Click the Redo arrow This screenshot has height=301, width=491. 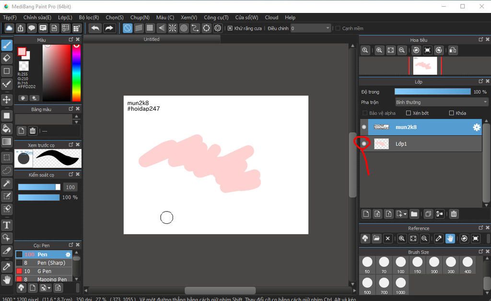point(109,28)
